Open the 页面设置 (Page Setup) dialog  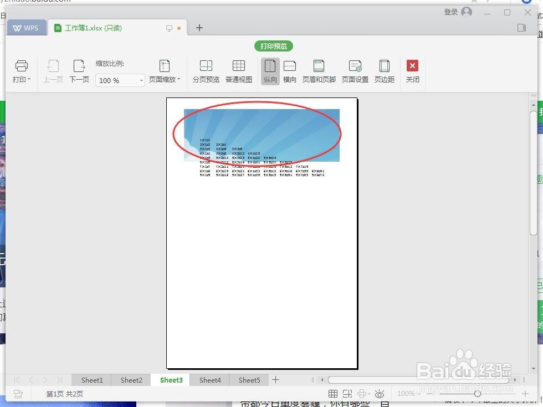click(x=355, y=71)
